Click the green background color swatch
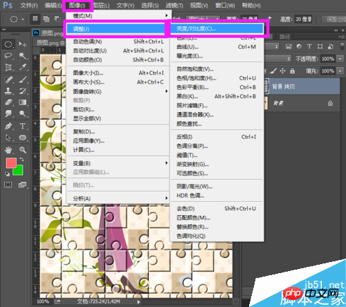Image resolution: width=346 pixels, height=307 pixels. click(x=19, y=171)
